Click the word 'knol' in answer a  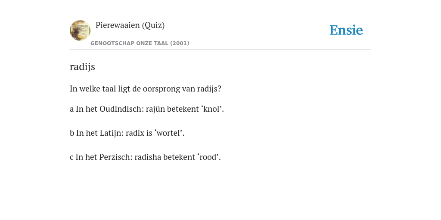click(x=211, y=109)
